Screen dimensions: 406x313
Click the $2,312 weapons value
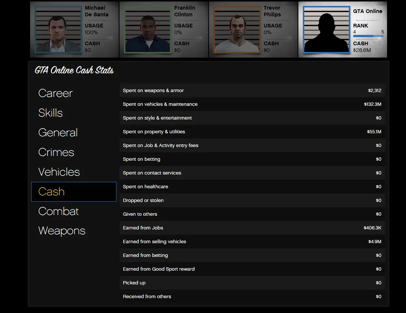click(x=375, y=91)
